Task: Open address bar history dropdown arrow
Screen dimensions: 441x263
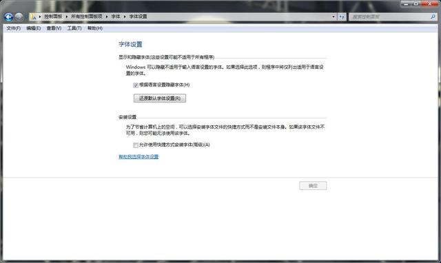Action: [x=334, y=17]
